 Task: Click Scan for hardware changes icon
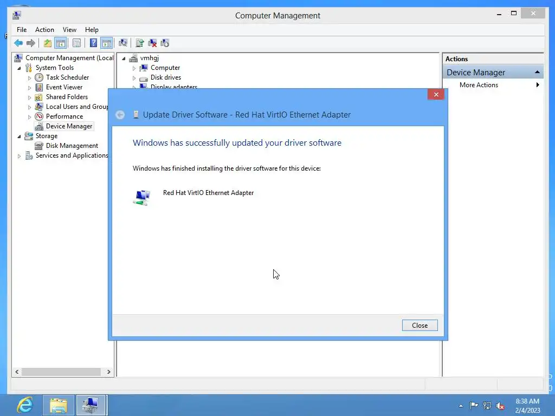point(123,43)
